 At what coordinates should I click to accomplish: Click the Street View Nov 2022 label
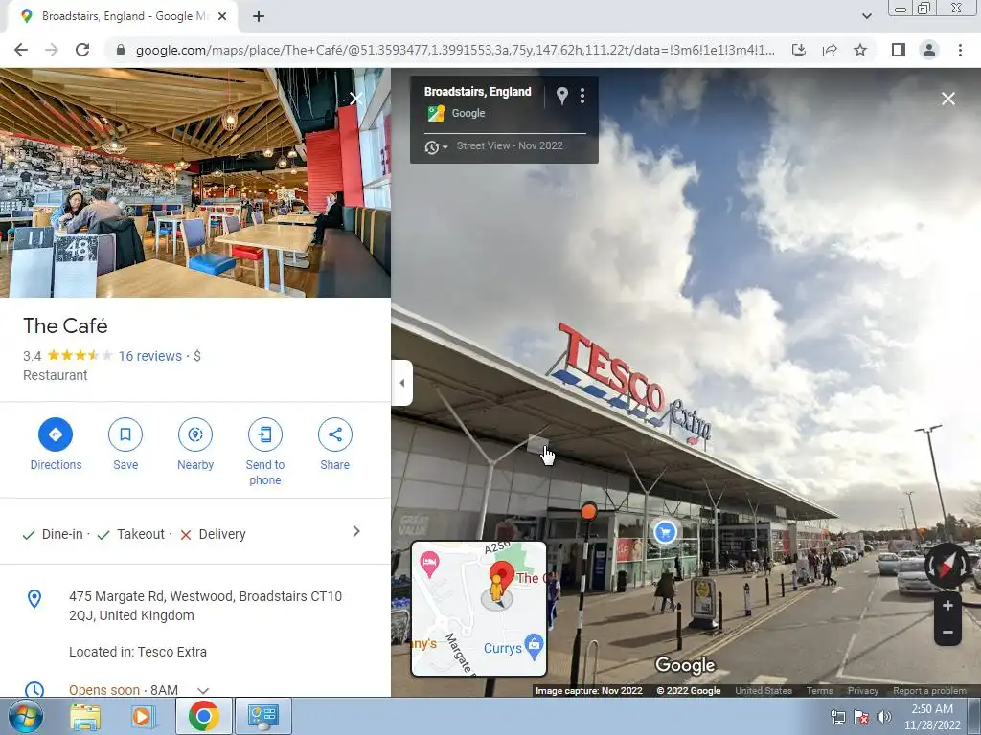[x=510, y=145]
